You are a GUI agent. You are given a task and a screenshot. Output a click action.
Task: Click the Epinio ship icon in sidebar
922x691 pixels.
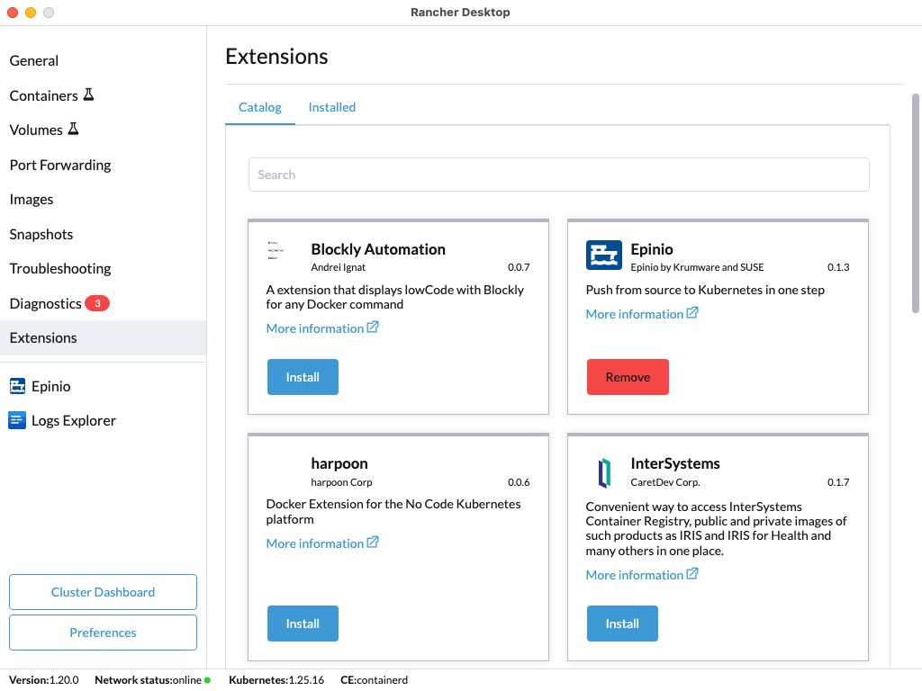point(17,386)
